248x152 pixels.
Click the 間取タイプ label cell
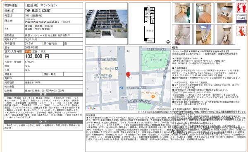(x=14, y=39)
